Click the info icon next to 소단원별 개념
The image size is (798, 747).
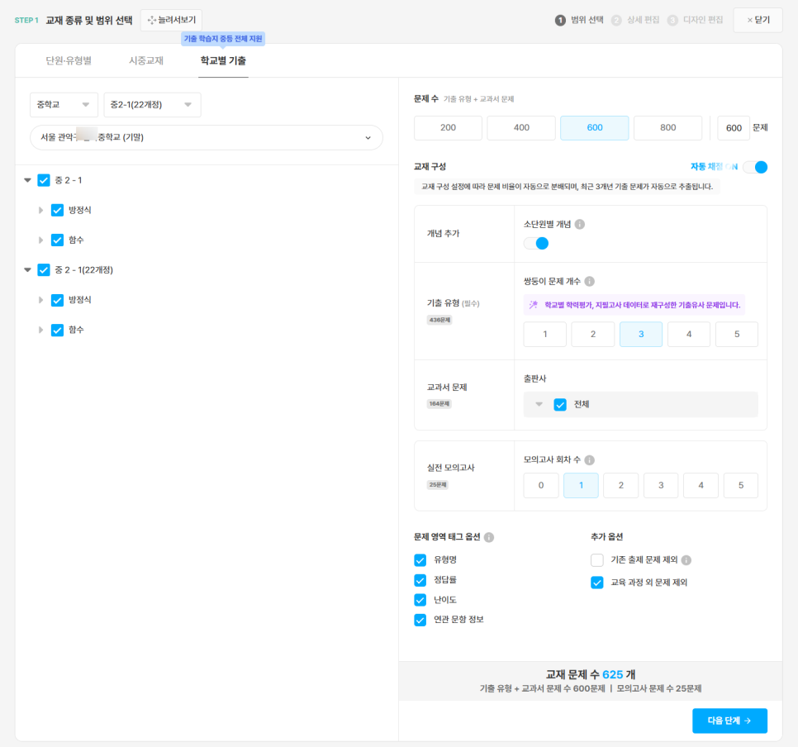point(580,224)
